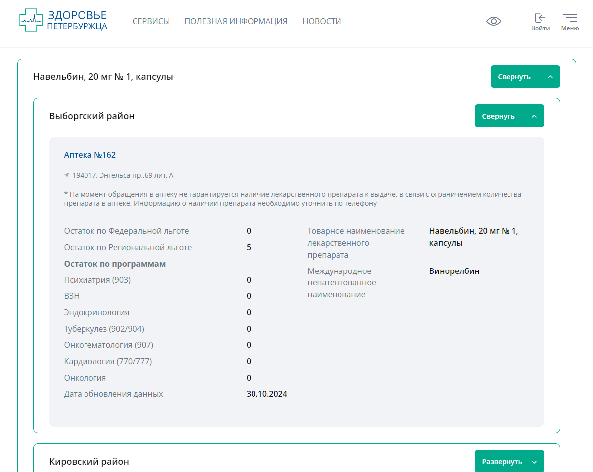
Task: Click the Здоровье Петербуржца logo
Action: tap(64, 20)
